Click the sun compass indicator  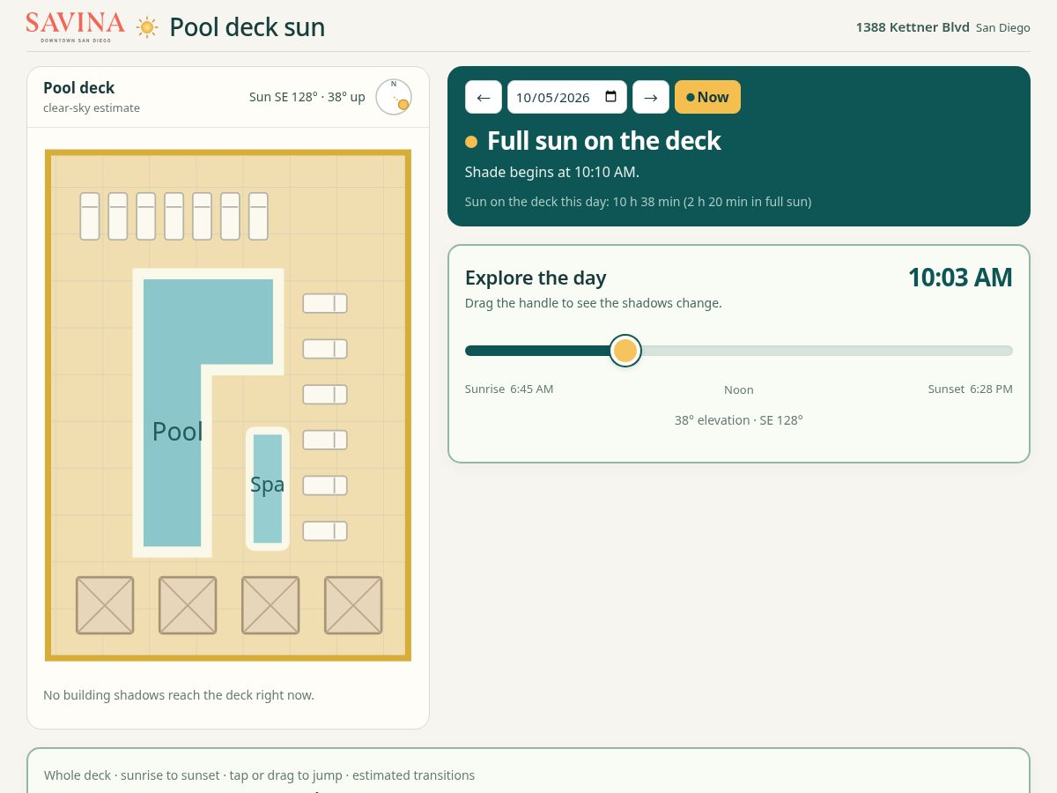pos(394,97)
